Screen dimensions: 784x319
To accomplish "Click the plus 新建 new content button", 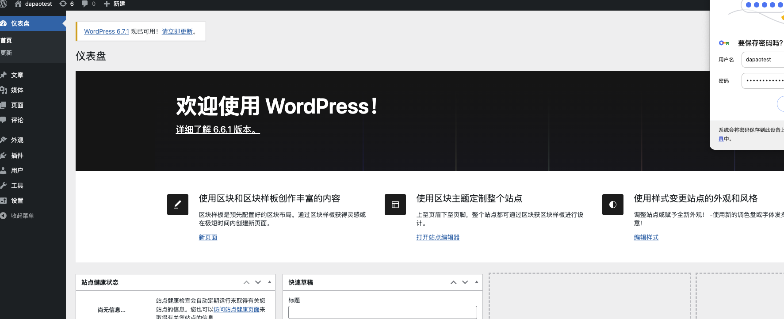I will [115, 4].
